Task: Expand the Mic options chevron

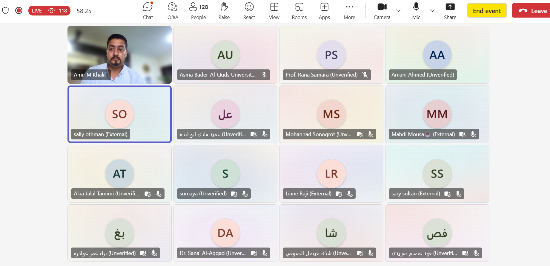Action: coord(432,11)
